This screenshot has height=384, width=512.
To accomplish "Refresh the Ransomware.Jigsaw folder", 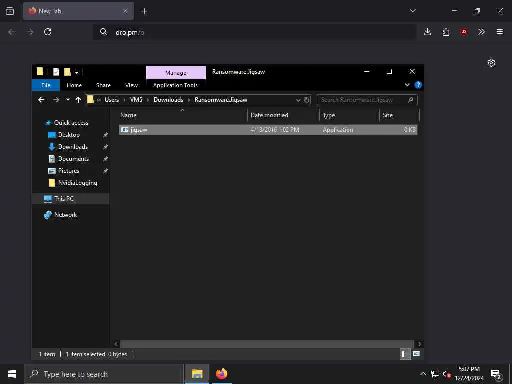I will point(307,100).
